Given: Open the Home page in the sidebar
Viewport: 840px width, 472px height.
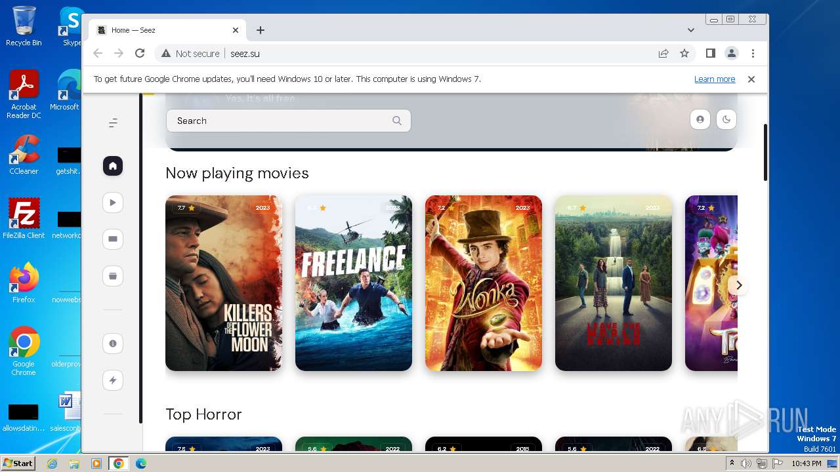Looking at the screenshot, I should (113, 166).
